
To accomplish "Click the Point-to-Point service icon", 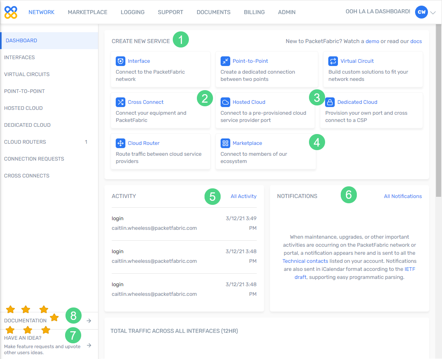I will [x=225, y=61].
